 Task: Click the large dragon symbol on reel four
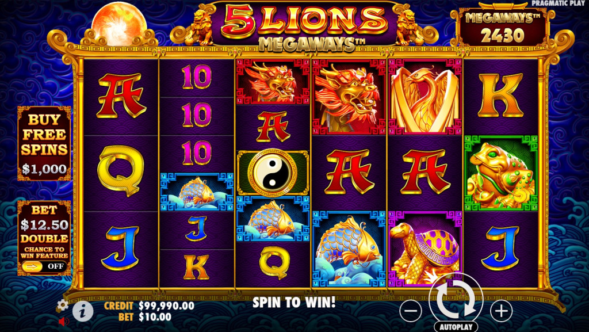(x=349, y=97)
